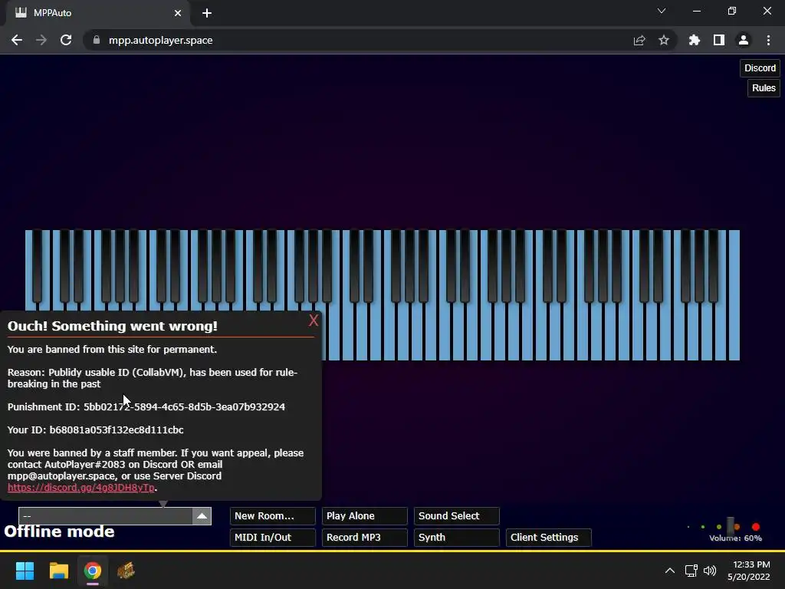Image resolution: width=785 pixels, height=589 pixels.
Task: Open the network tray icon
Action: 691,571
